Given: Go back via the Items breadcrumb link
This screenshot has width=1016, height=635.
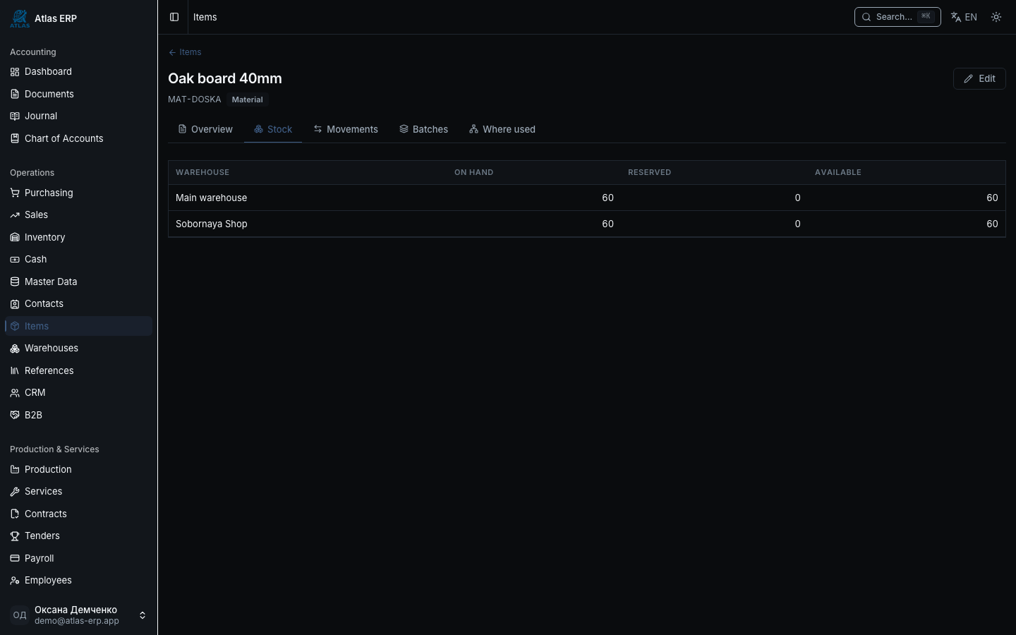Looking at the screenshot, I should coord(185,52).
